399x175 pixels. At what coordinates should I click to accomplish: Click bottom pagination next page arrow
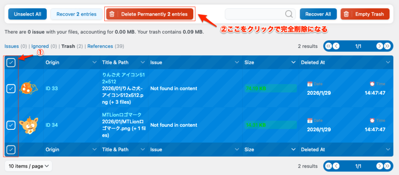pyautogui.click(x=379, y=166)
